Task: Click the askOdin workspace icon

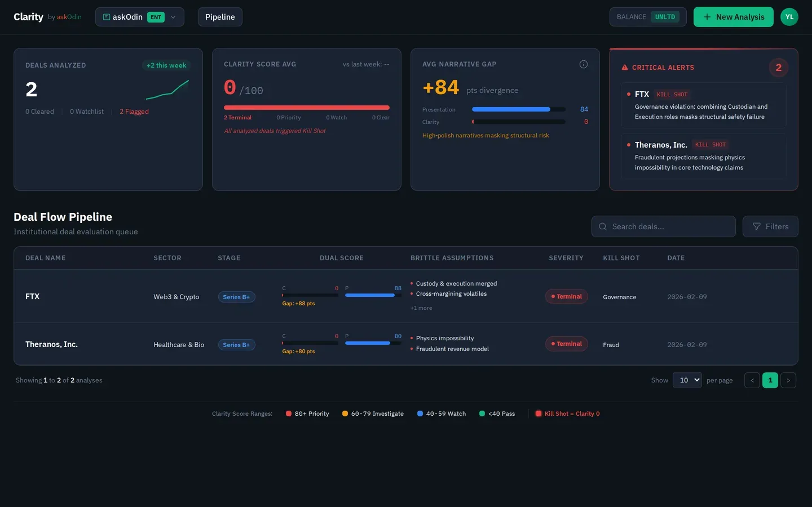Action: click(x=105, y=17)
